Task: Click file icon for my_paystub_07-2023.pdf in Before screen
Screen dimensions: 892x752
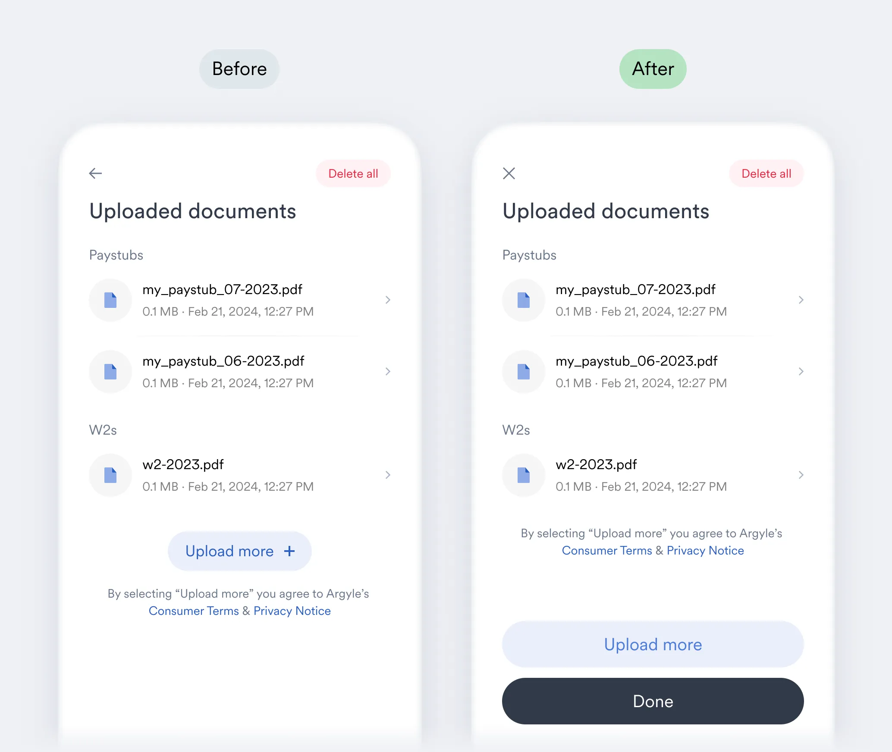Action: [x=110, y=300]
